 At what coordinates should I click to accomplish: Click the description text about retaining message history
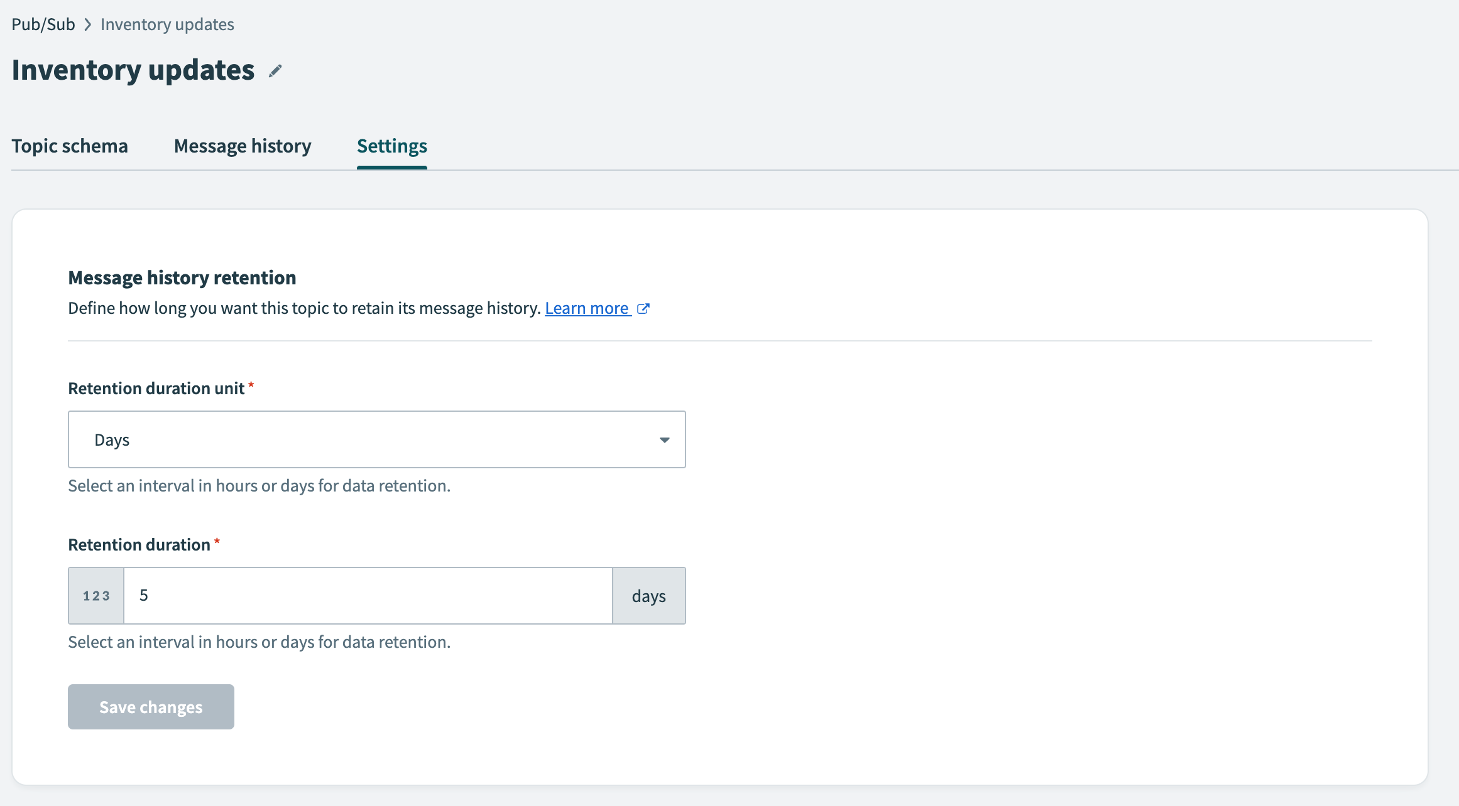point(305,308)
